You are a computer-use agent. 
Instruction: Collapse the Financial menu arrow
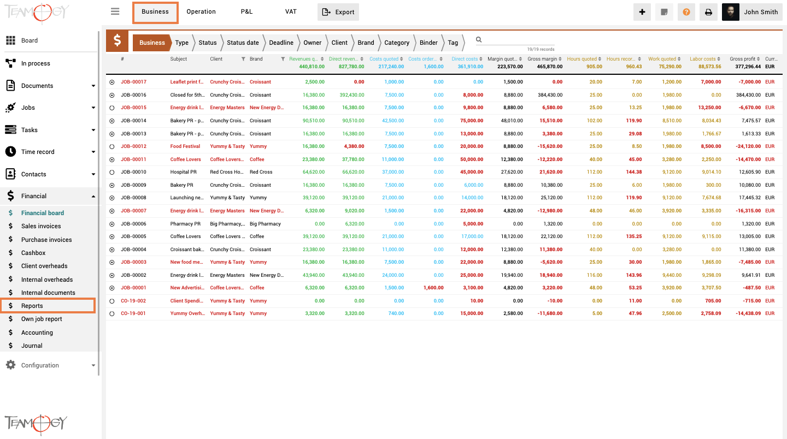(93, 196)
